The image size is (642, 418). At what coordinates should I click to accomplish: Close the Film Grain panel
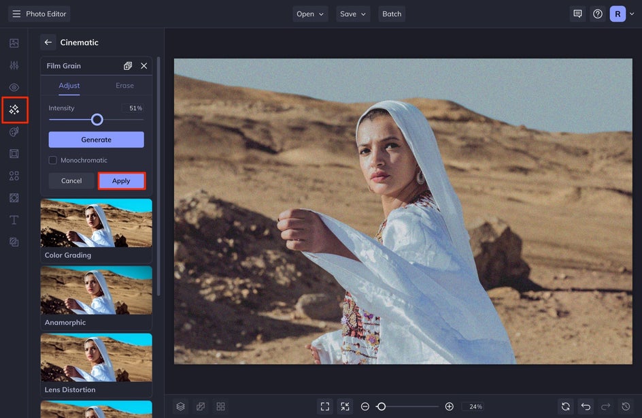(x=143, y=65)
